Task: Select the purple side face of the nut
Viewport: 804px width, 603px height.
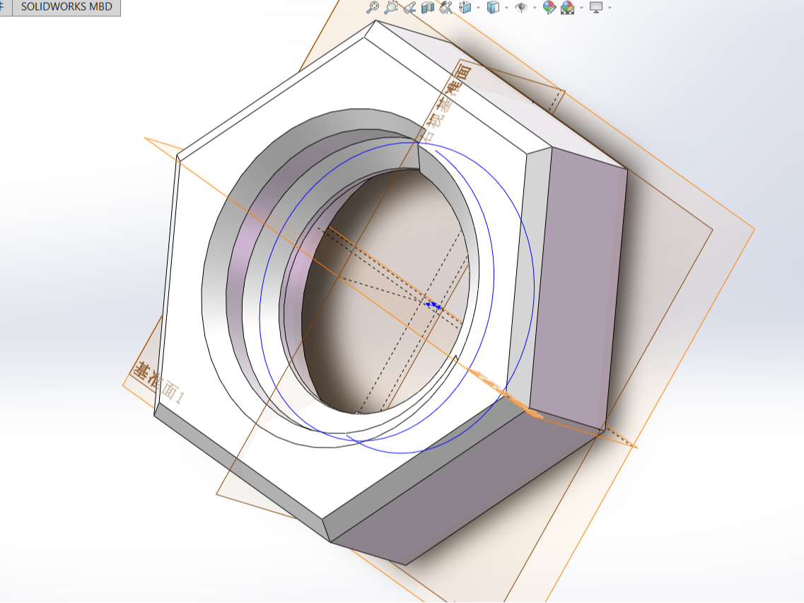Action: pyautogui.click(x=578, y=287)
